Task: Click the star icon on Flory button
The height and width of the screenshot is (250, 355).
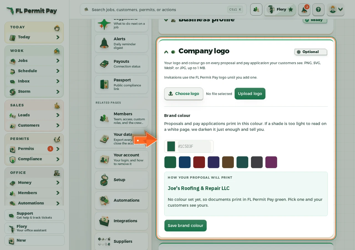Action: (x=291, y=9)
